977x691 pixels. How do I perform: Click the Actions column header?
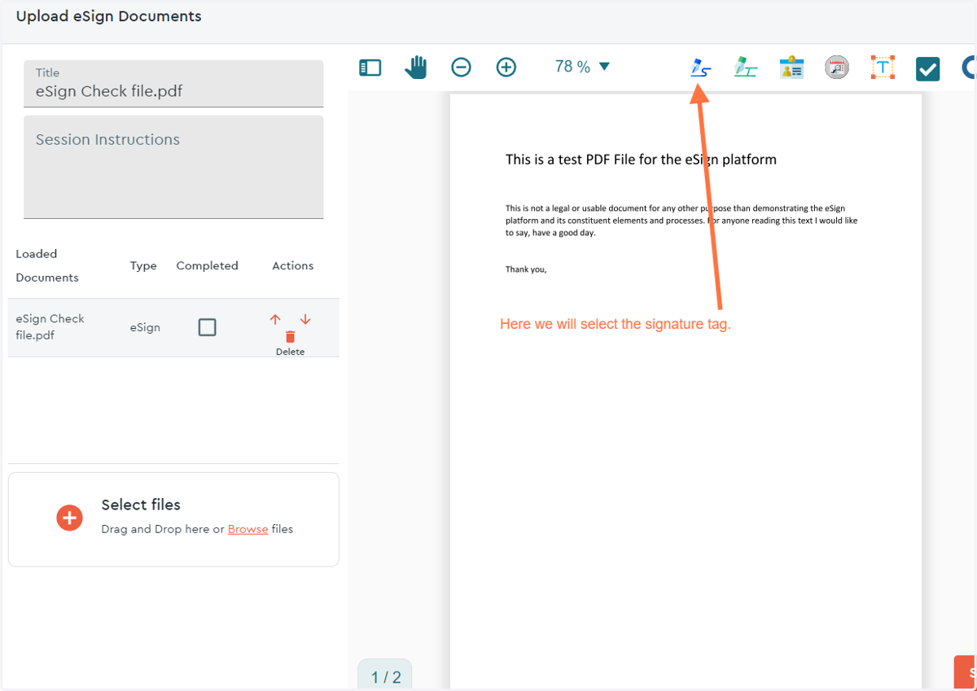[293, 265]
